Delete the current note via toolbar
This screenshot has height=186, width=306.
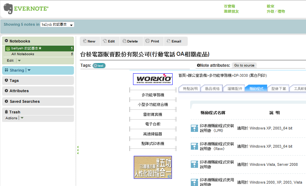131,41
